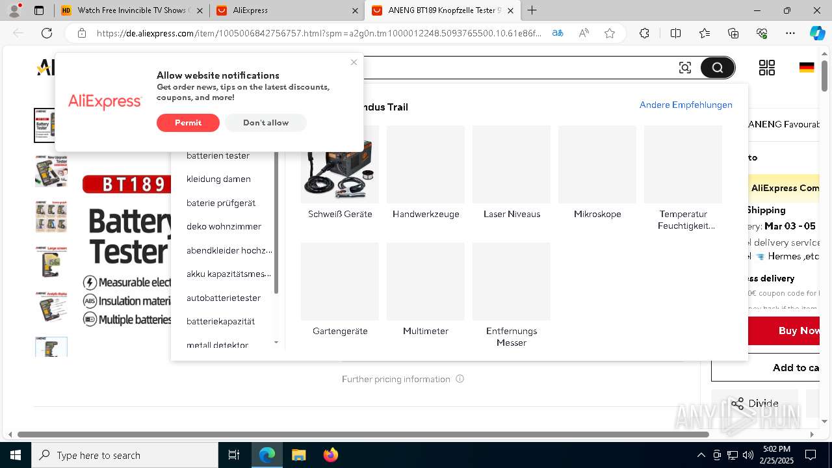The image size is (832, 468).
Task: Select the 'baterie prüfgerät' suggestion
Action: (x=221, y=203)
